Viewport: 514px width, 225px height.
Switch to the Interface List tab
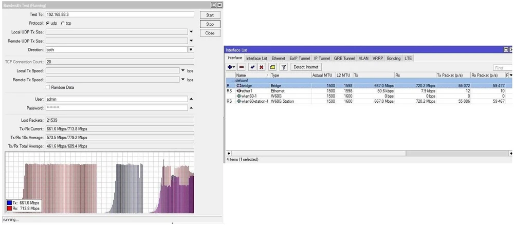coord(256,58)
